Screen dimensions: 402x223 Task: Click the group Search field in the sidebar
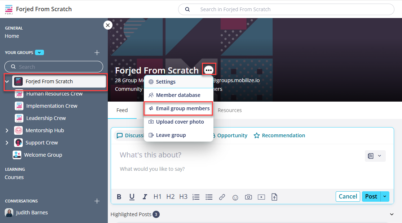[x=53, y=67]
